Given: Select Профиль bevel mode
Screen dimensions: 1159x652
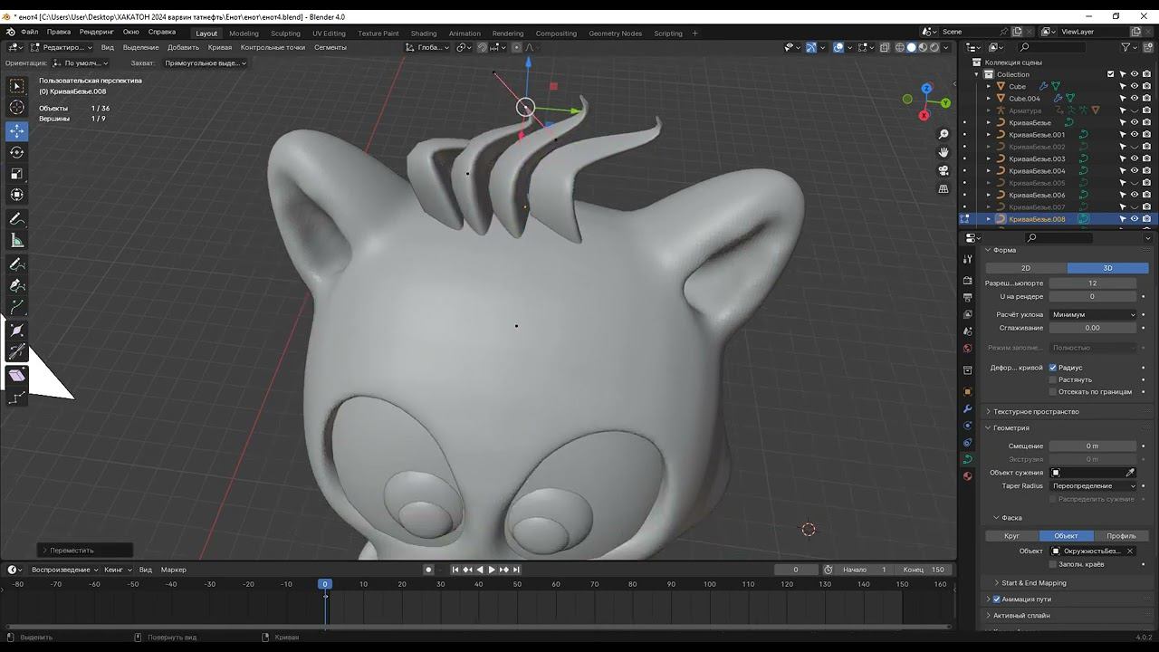Looking at the screenshot, I should 1121,536.
